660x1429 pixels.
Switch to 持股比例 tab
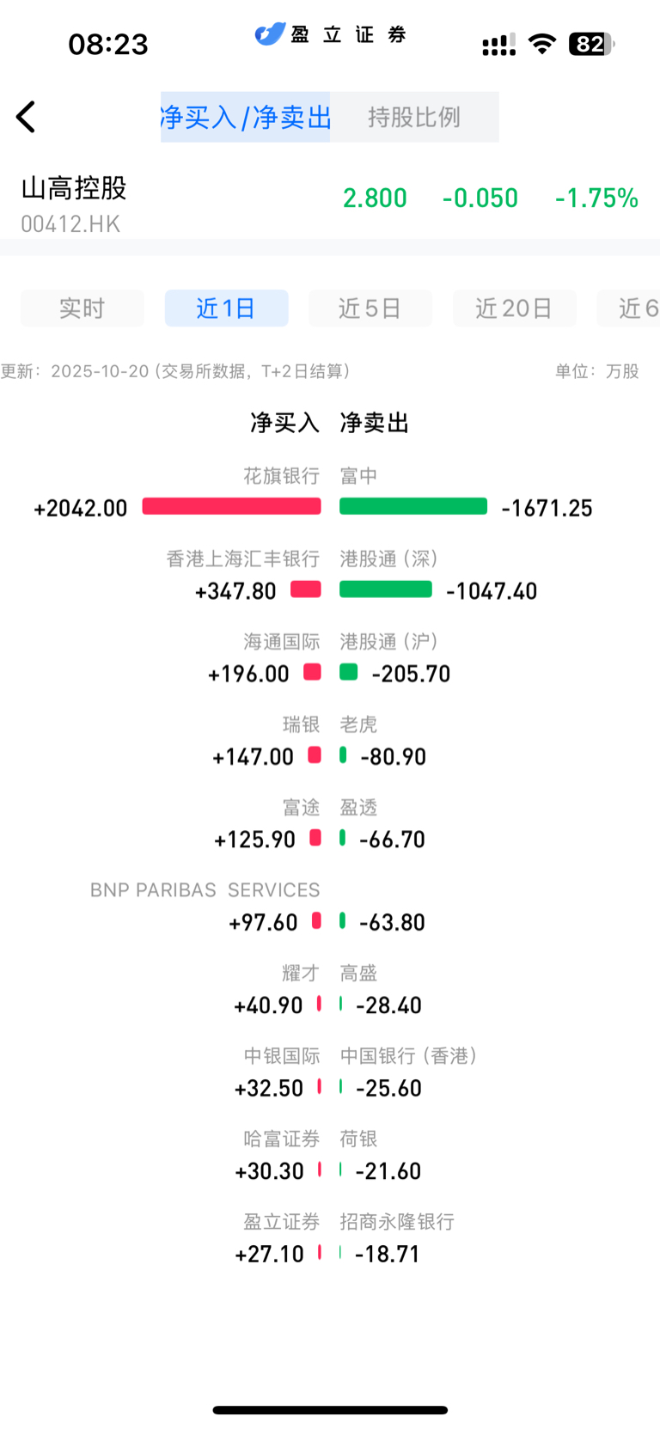click(x=414, y=117)
